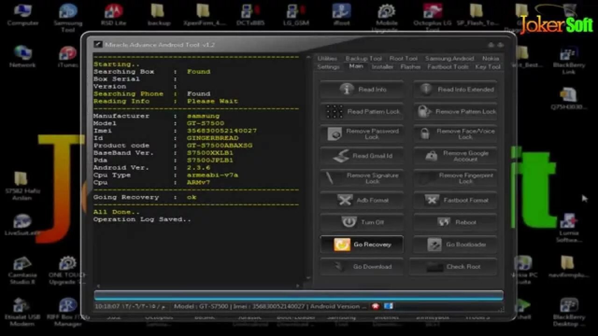The width and height of the screenshot is (598, 336).
Task: Click the Miracle tool title bar icon
Action: click(98, 44)
